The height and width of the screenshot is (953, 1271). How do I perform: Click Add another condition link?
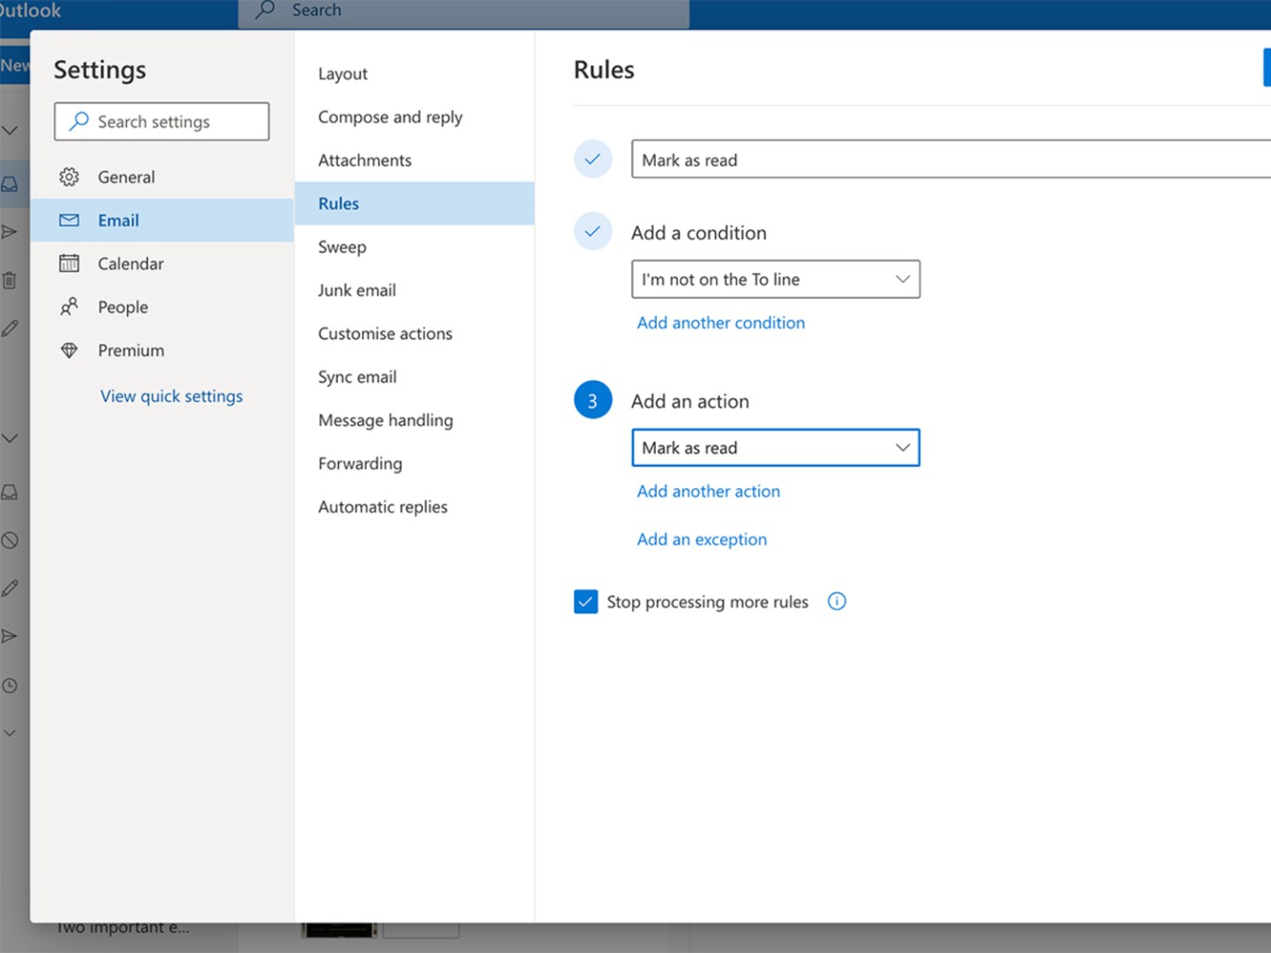click(x=720, y=323)
